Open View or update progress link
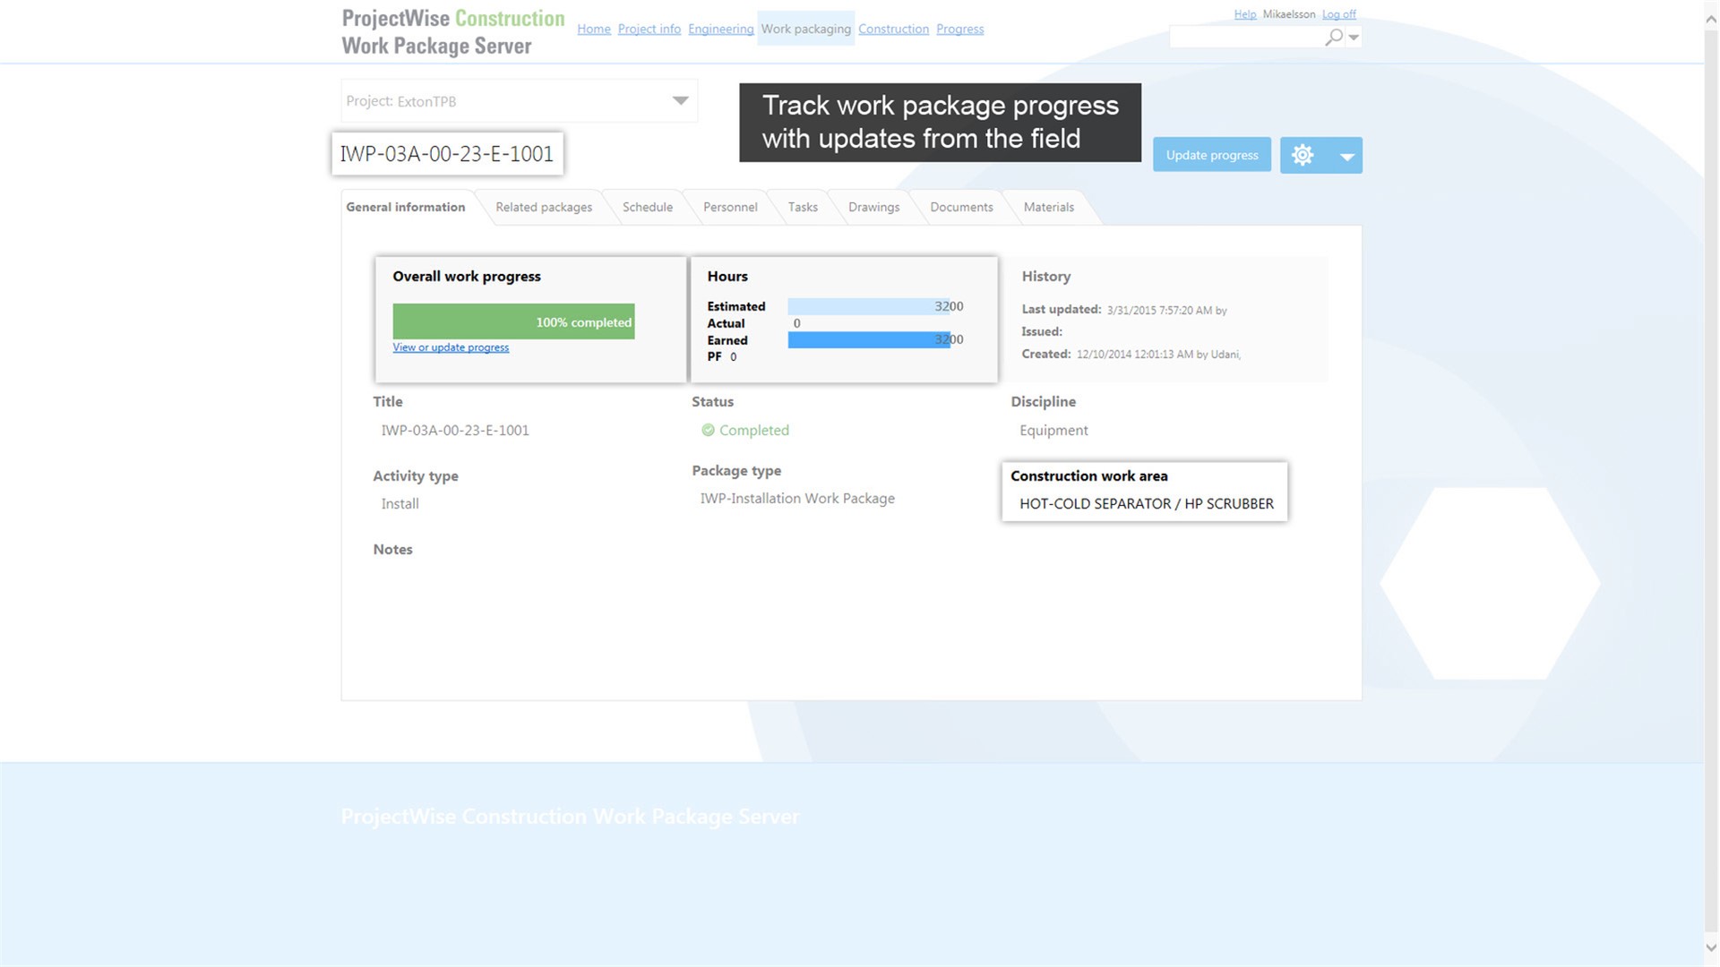The image size is (1720, 967). [451, 347]
